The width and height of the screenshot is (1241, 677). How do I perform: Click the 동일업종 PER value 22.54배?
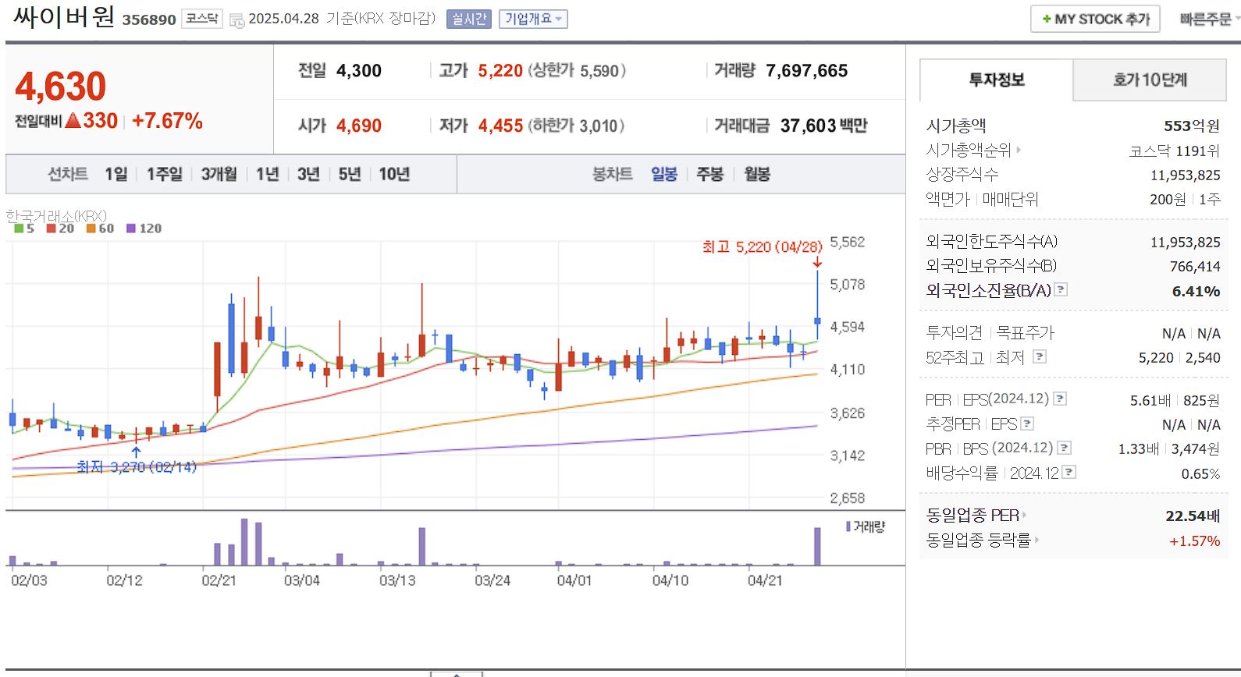pos(1193,516)
